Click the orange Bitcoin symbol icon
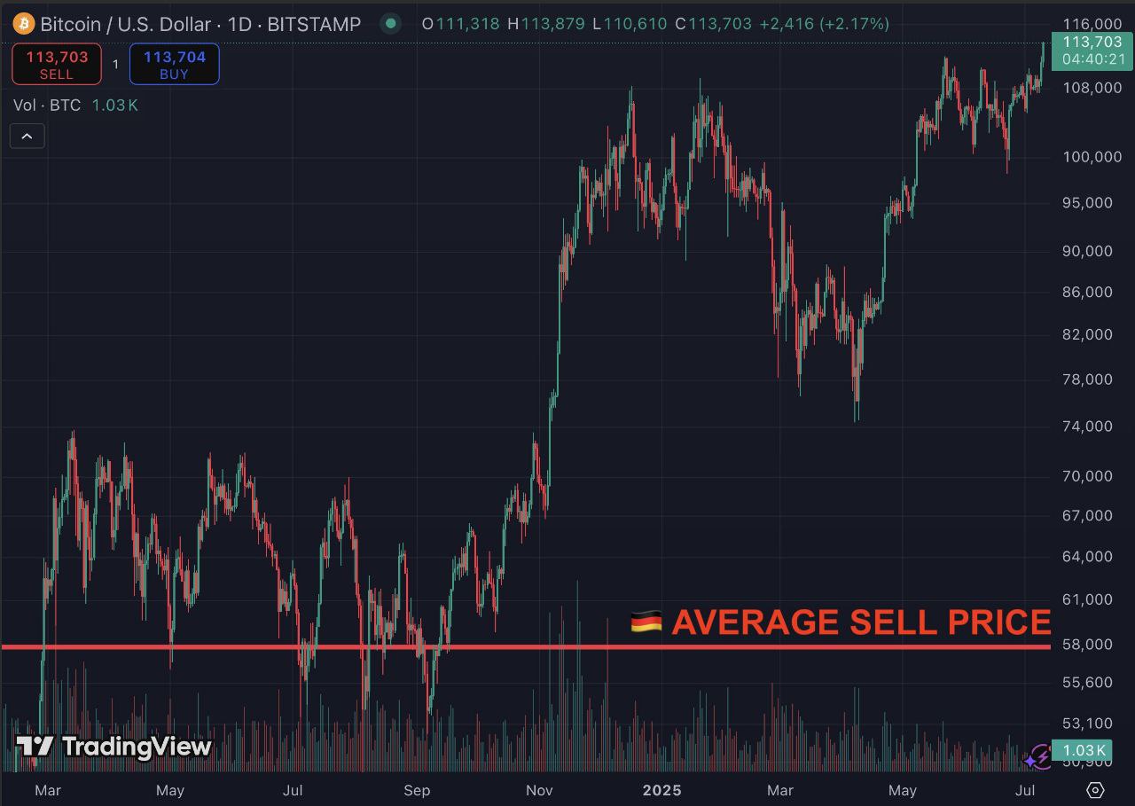The height and width of the screenshot is (806, 1135). (24, 23)
